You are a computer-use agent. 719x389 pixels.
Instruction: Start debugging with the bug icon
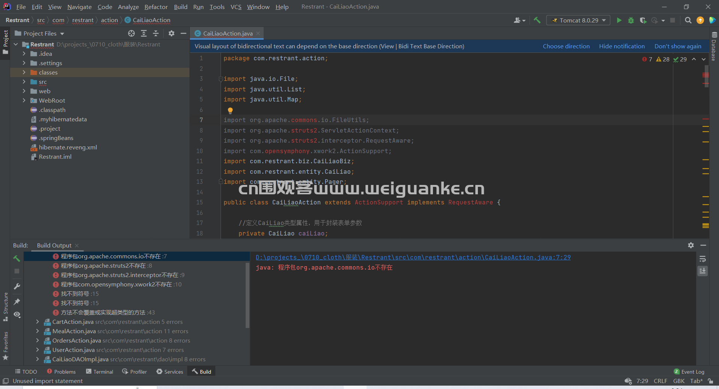(x=631, y=20)
